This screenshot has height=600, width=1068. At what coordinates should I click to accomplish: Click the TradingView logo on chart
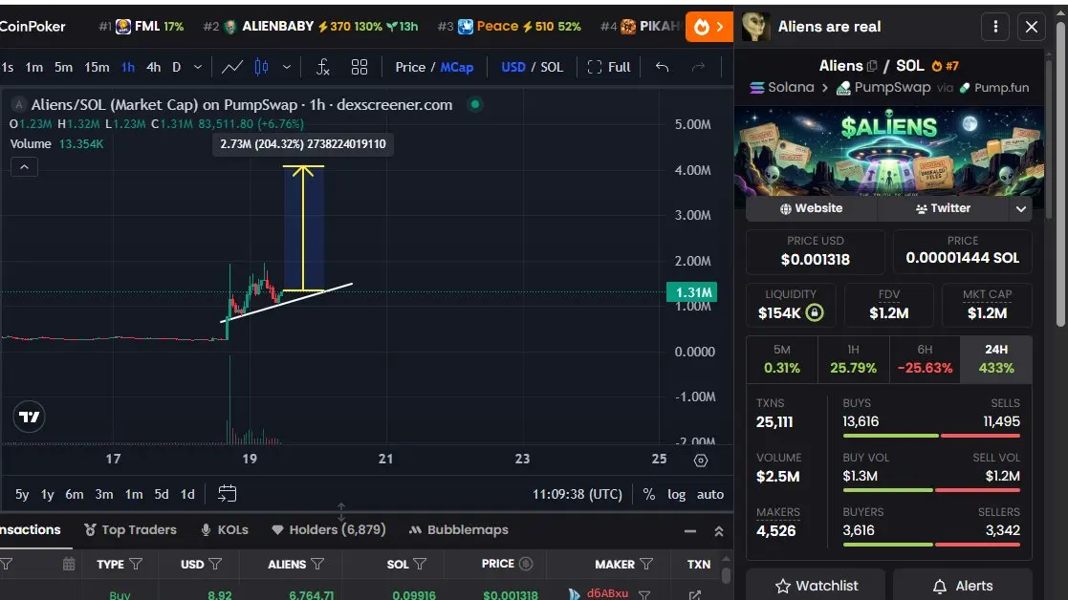click(x=30, y=417)
